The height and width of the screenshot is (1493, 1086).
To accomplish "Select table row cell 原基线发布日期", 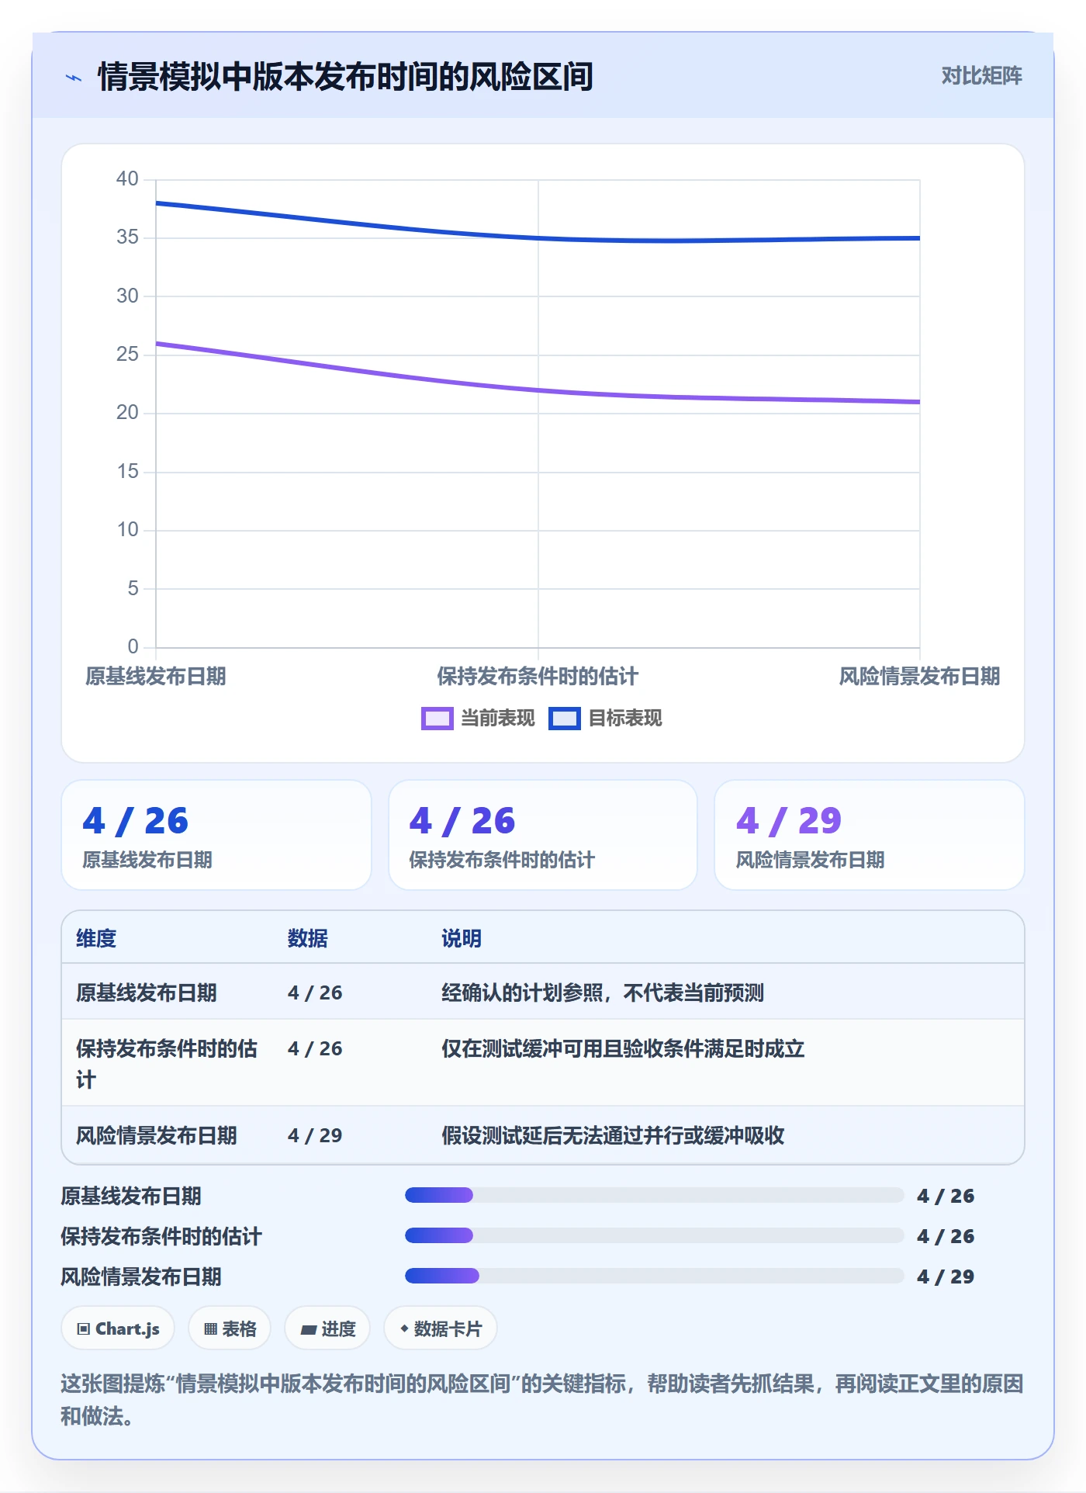I will click(147, 992).
